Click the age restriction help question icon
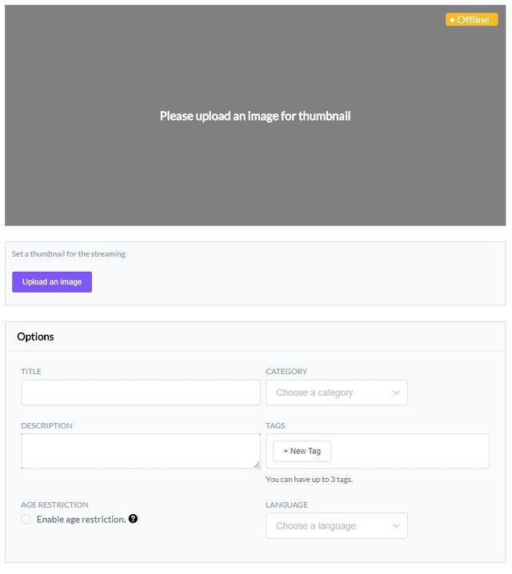Screen dimensions: 512x574 coord(133,519)
